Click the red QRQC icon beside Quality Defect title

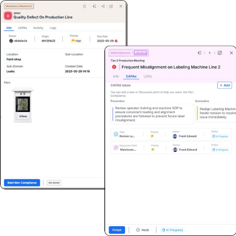click(8, 16)
